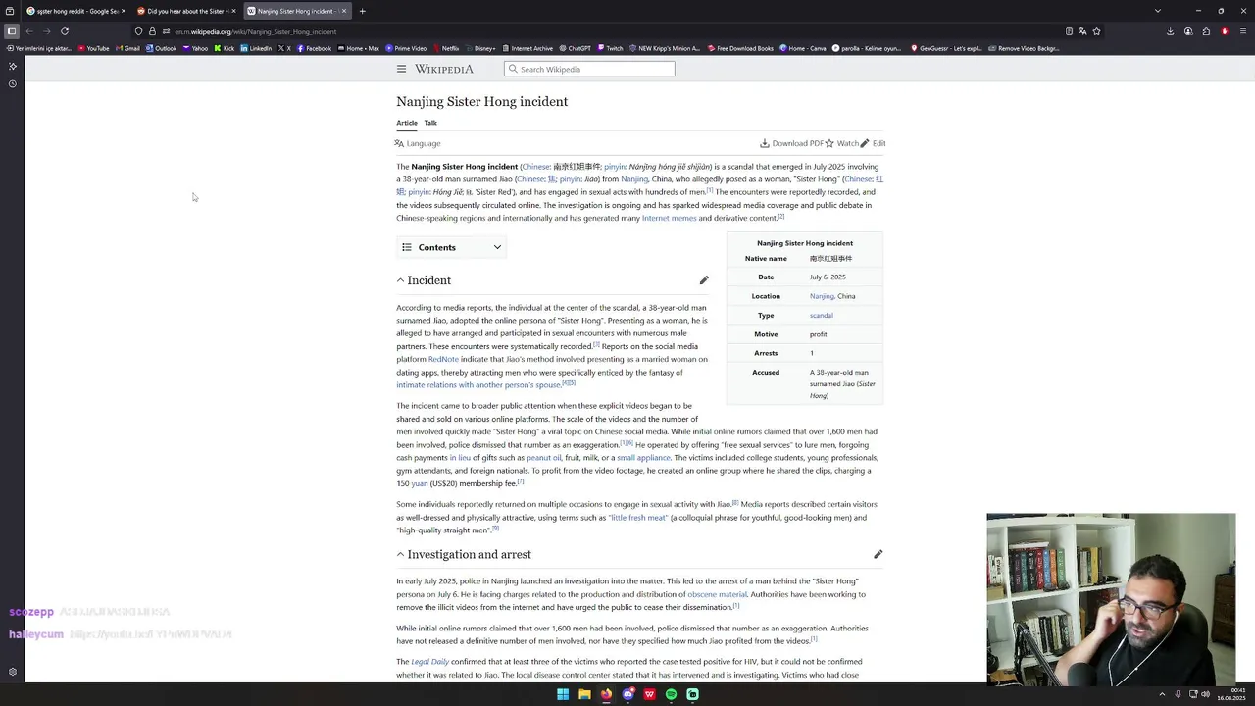Open the sidebar history clock icon
1255x706 pixels.
[12, 83]
